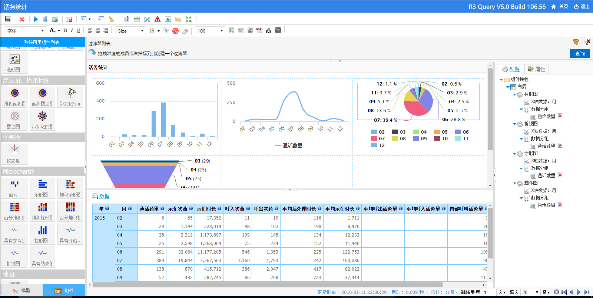The width and height of the screenshot is (593, 298).
Task: Select the 02 month cell in table
Action: [x=126, y=218]
